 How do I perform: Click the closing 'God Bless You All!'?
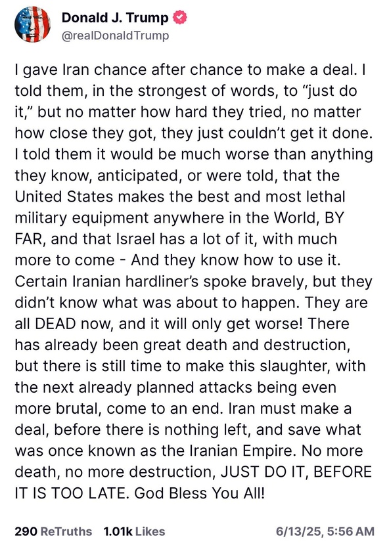click(x=199, y=493)
